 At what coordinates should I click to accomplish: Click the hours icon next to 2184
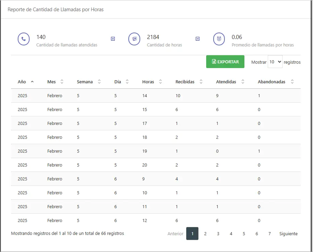coord(134,39)
